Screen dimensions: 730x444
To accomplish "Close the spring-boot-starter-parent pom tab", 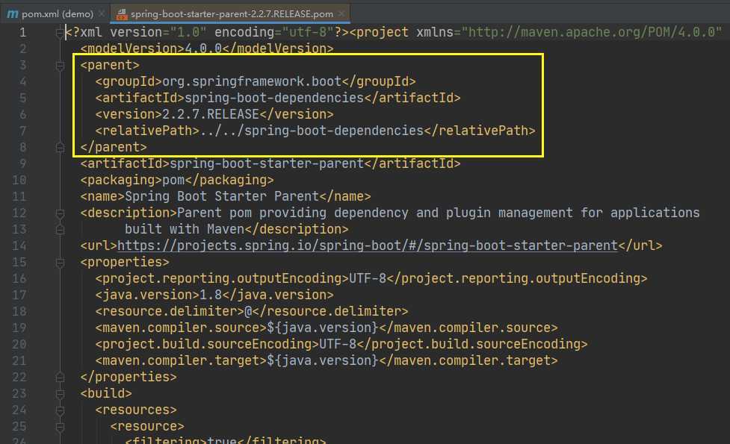I will [341, 14].
